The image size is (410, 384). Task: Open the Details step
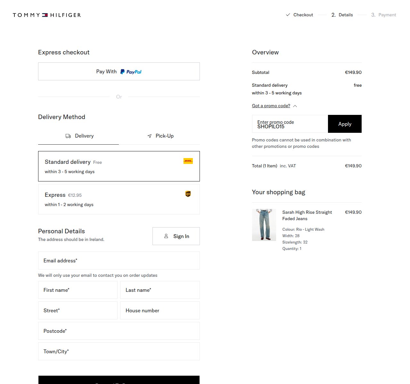342,15
